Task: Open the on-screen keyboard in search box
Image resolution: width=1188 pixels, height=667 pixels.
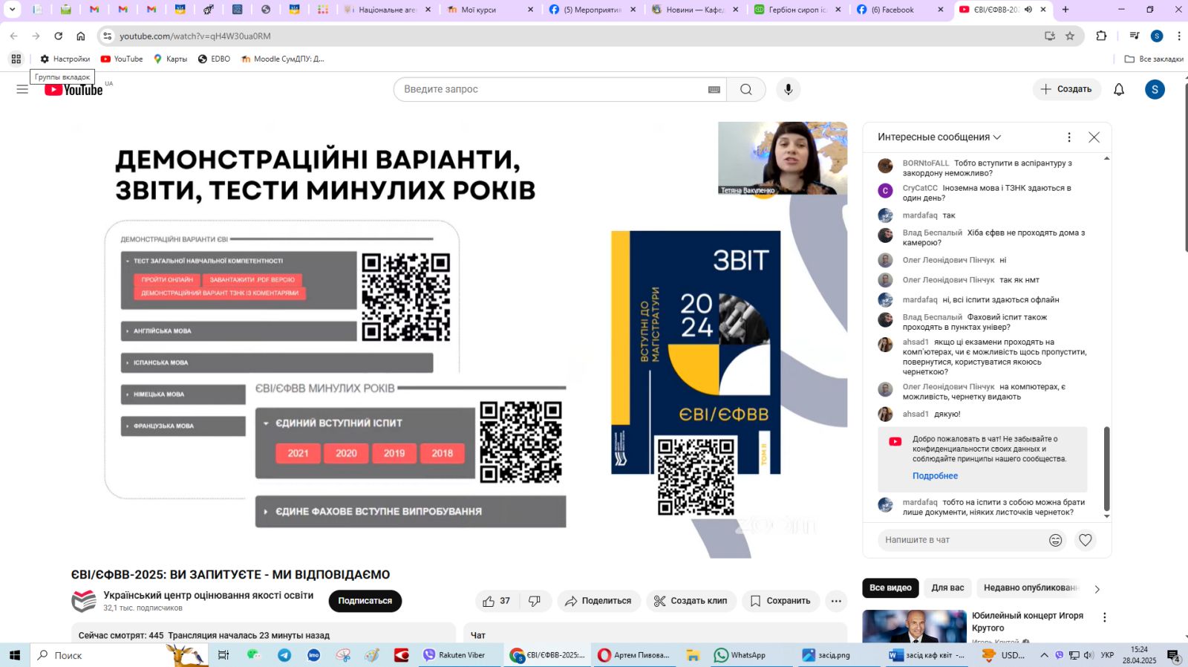Action: point(714,90)
